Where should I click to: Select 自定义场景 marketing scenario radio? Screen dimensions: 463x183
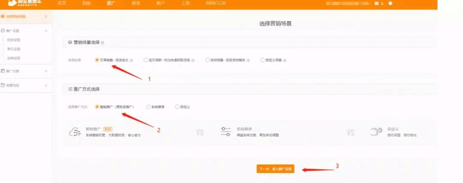pyautogui.click(x=262, y=60)
